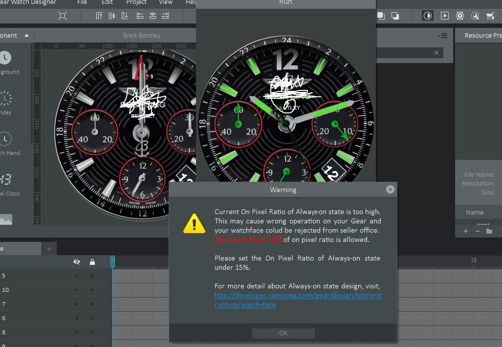The height and width of the screenshot is (347, 502).
Task: Click the Run preview play icon
Action: click(x=445, y=16)
